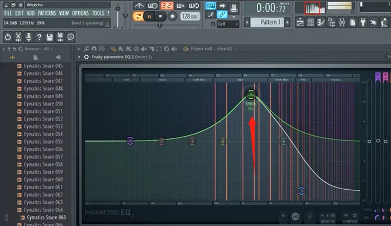Click the band 5 EQ node
Screen dimensions: 391x226
click(251, 94)
